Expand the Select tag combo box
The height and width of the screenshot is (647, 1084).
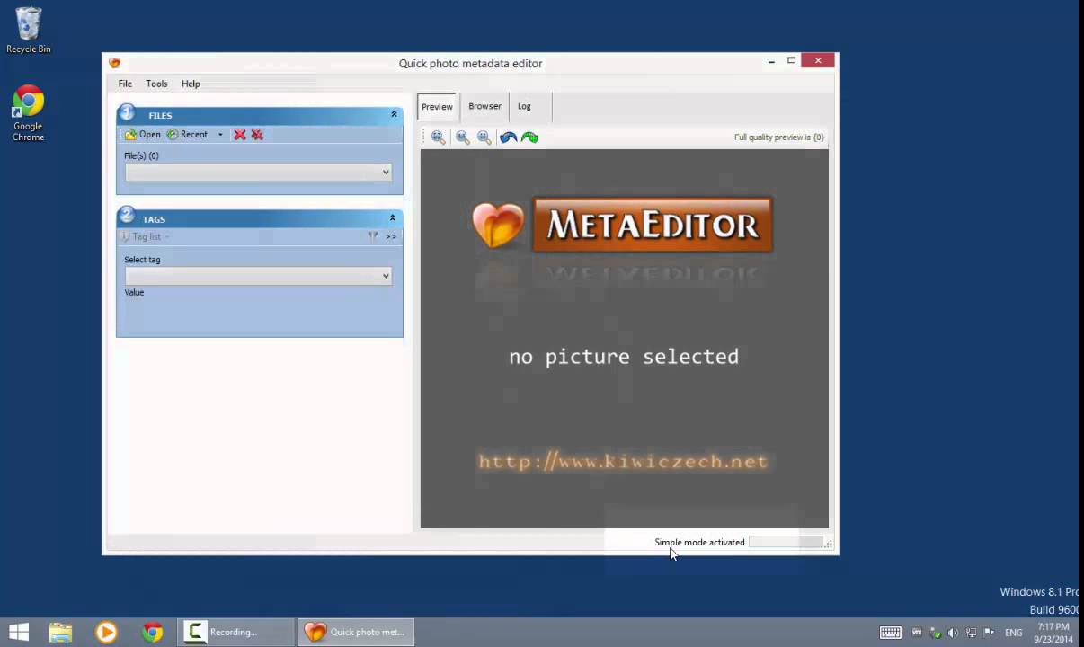pyautogui.click(x=386, y=276)
